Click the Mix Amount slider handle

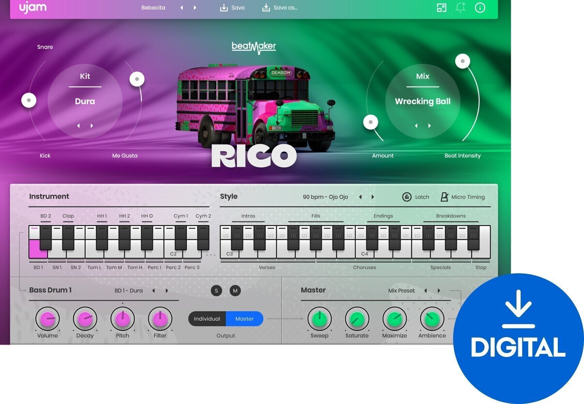point(371,122)
